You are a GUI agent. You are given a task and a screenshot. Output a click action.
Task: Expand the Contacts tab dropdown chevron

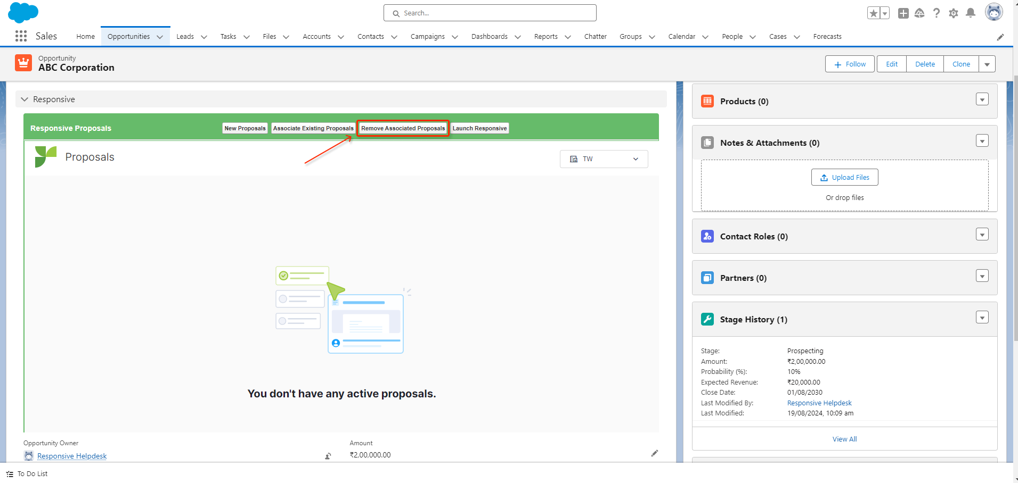394,37
